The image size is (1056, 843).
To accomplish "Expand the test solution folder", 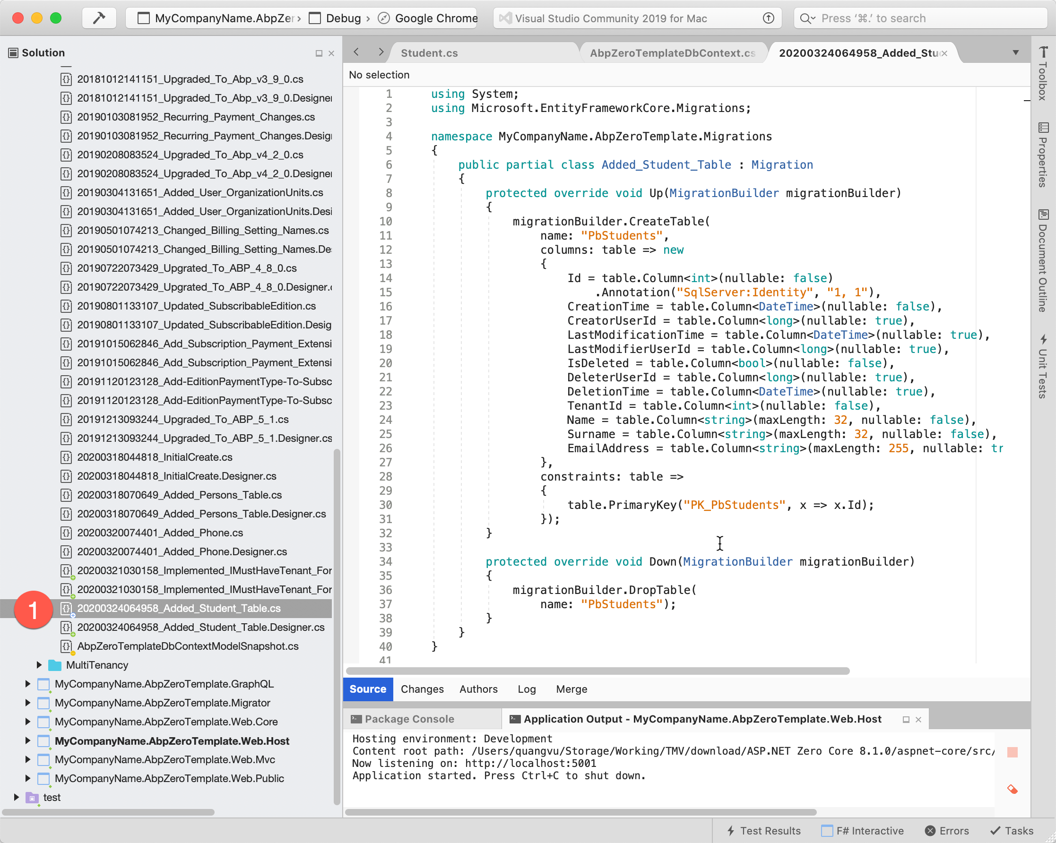I will (x=16, y=797).
